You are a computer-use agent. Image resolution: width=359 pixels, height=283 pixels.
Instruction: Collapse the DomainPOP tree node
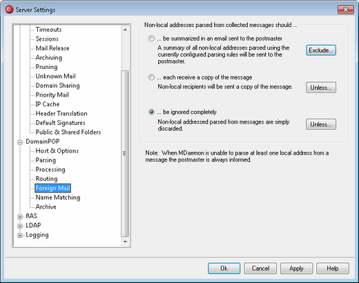coord(20,142)
